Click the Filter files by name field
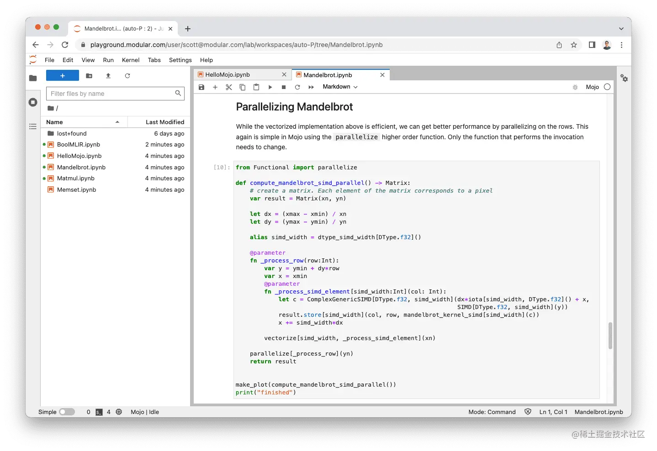Viewport: 657px width, 451px height. point(115,94)
